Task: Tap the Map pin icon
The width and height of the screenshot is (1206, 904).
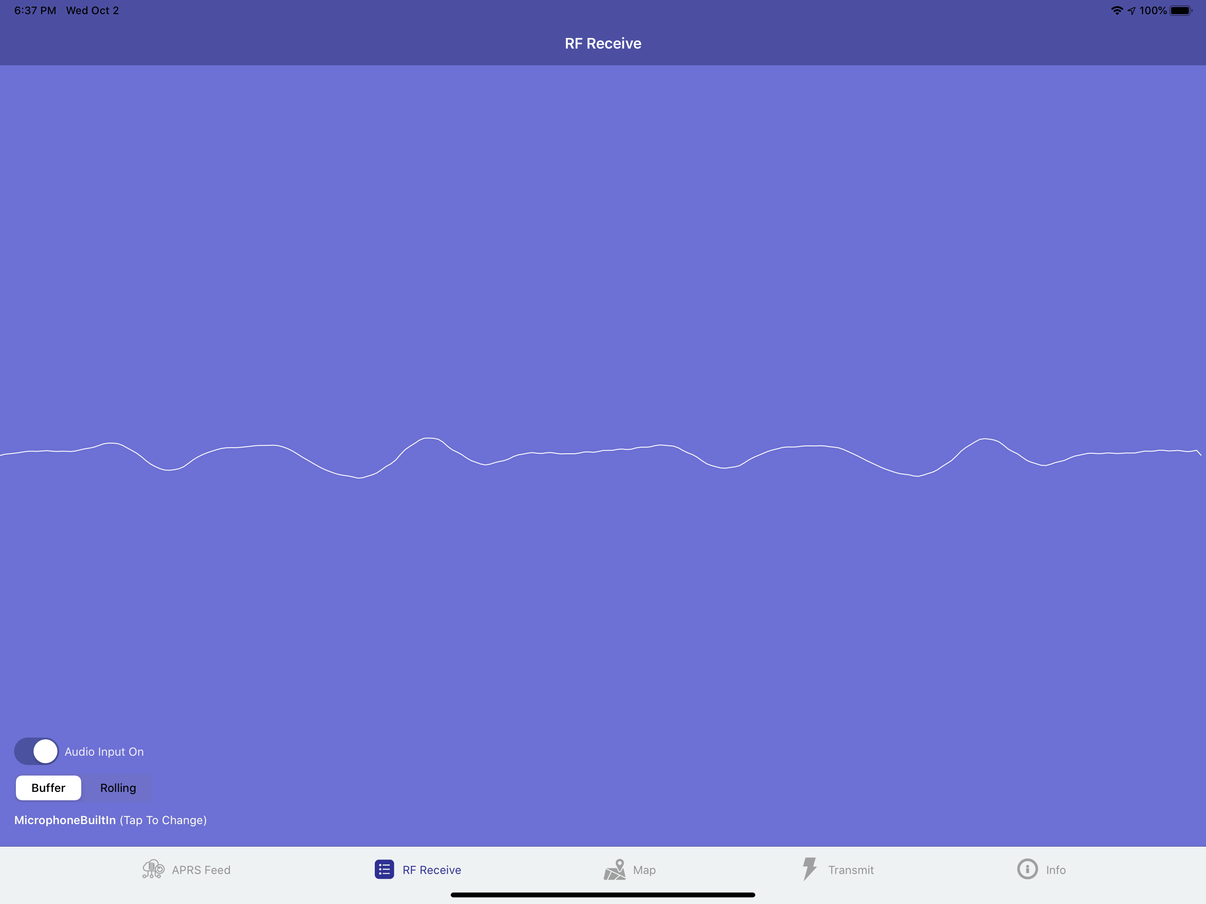Action: click(x=615, y=869)
